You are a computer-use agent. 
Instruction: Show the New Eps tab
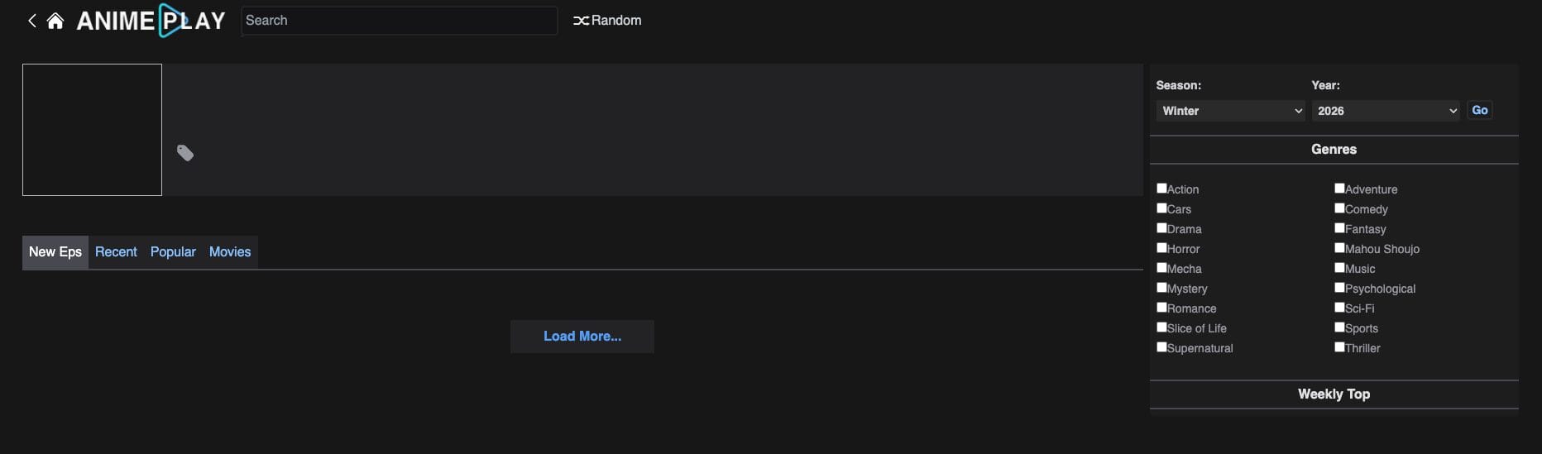55,252
